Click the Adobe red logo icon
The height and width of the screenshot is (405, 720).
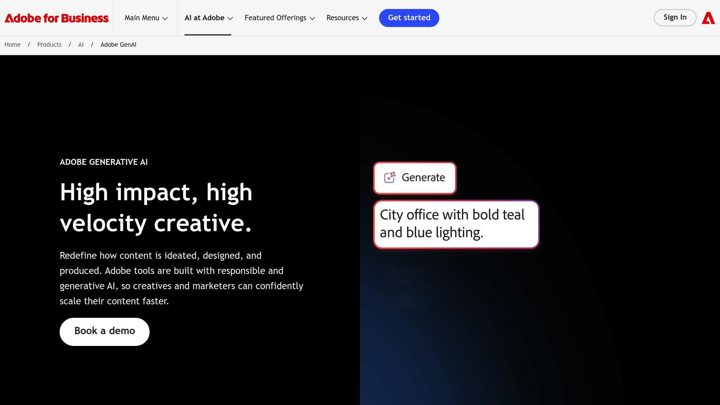click(708, 18)
